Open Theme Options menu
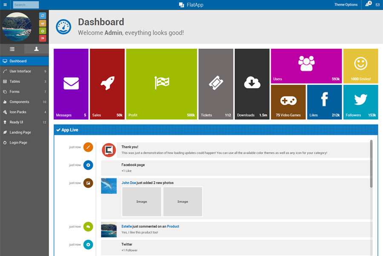The height and width of the screenshot is (256, 383). [346, 5]
